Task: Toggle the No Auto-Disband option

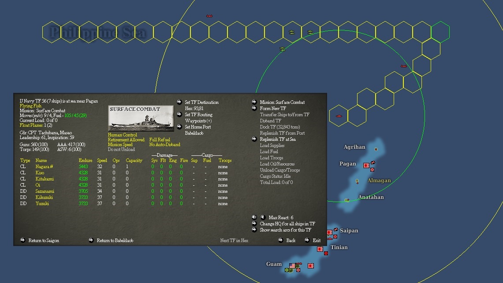Action: tap(164, 144)
